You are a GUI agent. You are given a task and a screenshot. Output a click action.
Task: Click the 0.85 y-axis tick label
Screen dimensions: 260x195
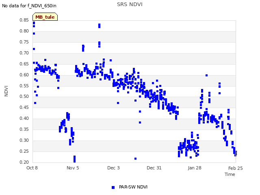[24, 20]
